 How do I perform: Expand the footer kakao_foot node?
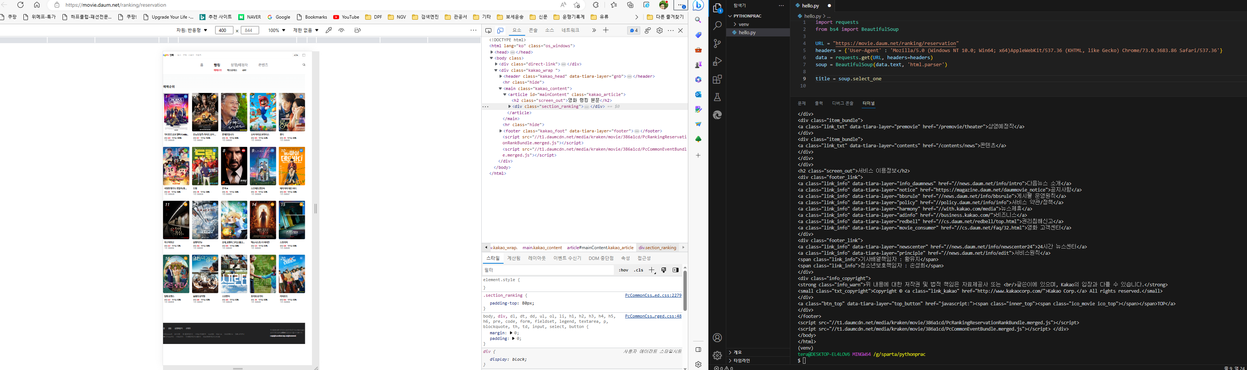[501, 131]
